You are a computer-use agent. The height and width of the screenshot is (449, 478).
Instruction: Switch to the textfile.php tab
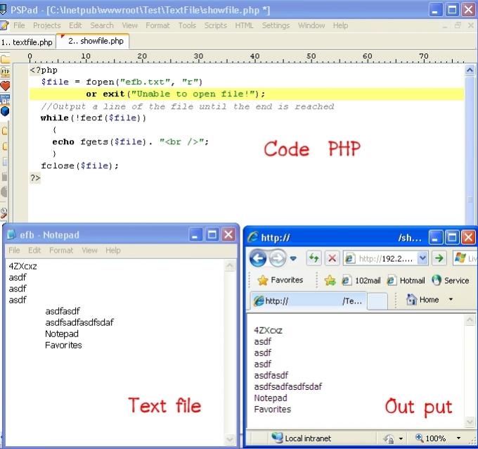point(27,42)
